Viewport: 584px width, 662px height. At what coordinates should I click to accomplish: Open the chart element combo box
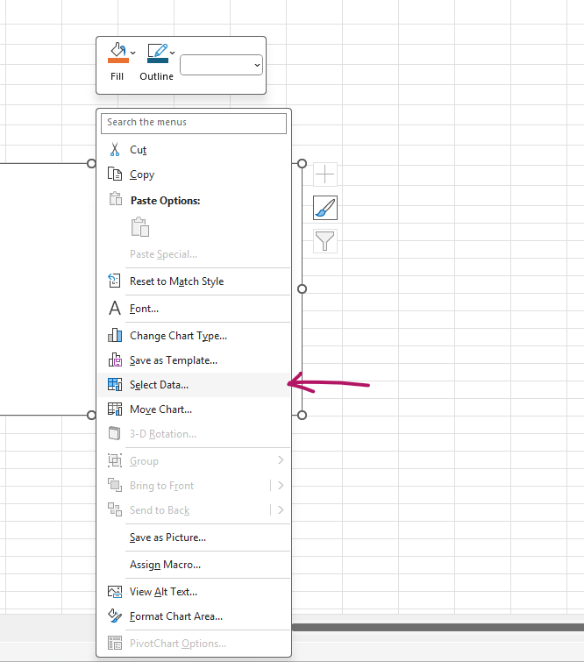(x=221, y=65)
